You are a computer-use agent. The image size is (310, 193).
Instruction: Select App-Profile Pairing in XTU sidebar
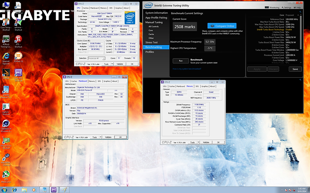156,18
